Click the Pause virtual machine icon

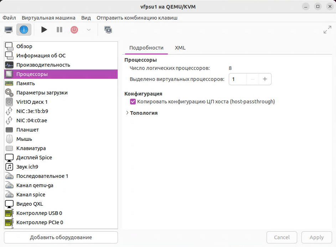pyautogui.click(x=60, y=30)
